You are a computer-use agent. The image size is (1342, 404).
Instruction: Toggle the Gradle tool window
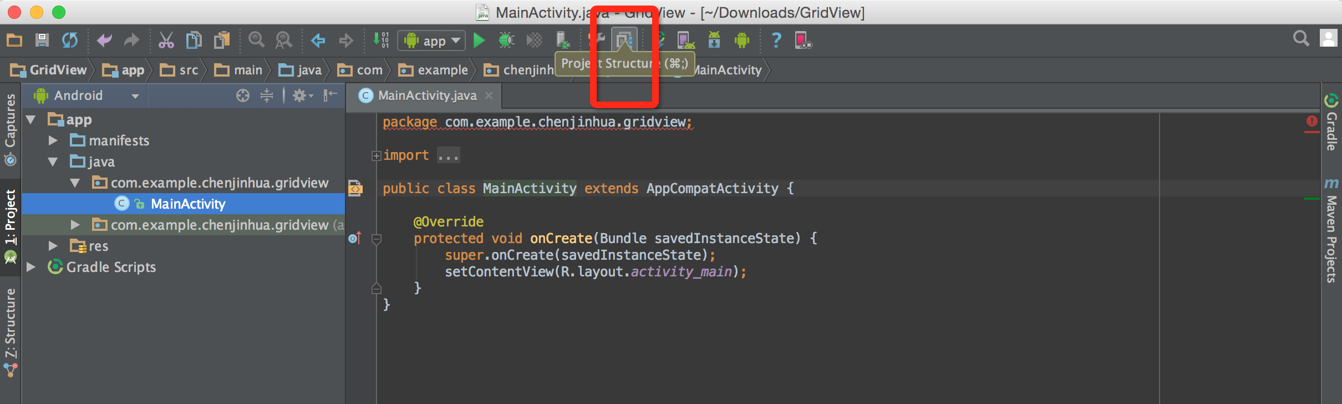click(x=1331, y=122)
